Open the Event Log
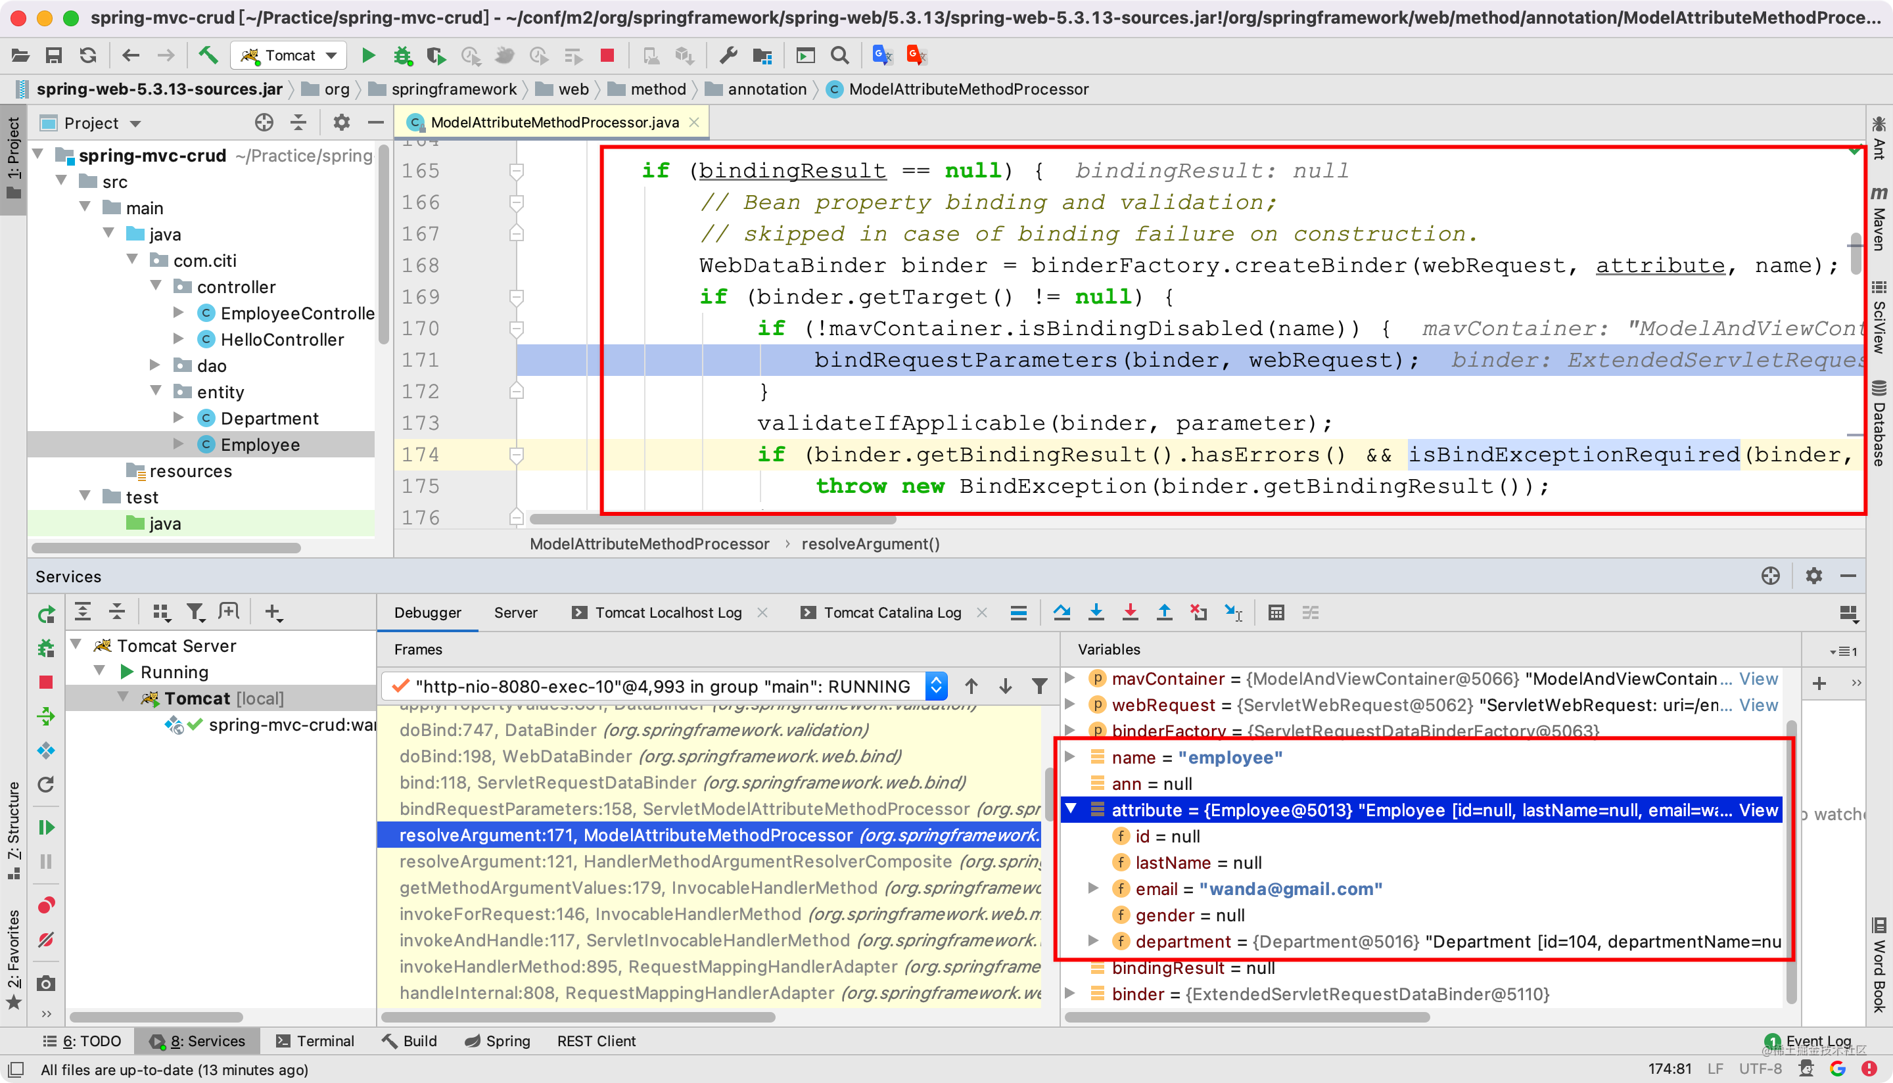 1808,1042
